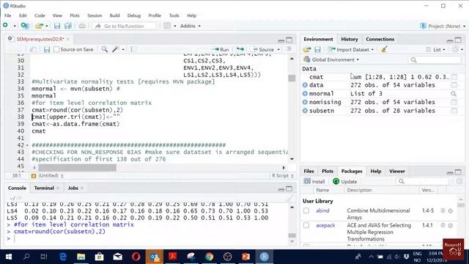469x264 pixels.
Task: Open the abind package link
Action: (322, 210)
